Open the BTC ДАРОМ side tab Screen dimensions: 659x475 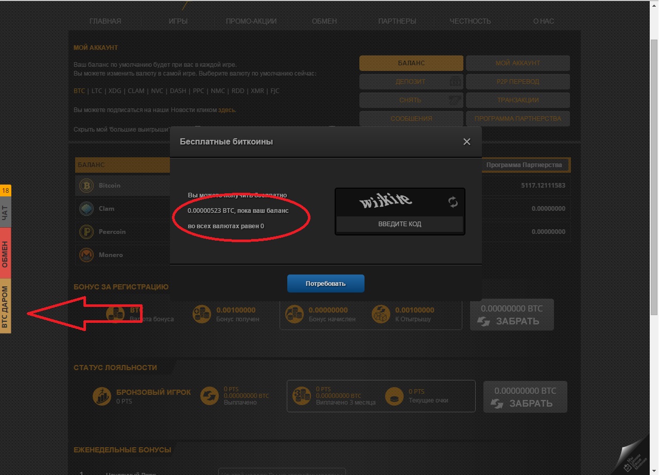(6, 306)
